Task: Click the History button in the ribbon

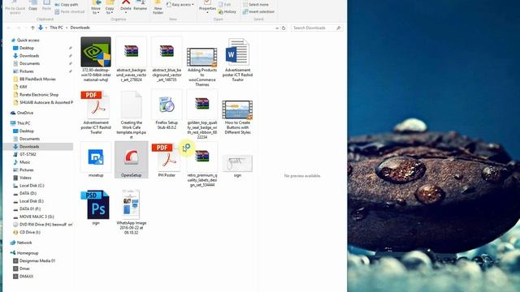Action: (x=227, y=11)
